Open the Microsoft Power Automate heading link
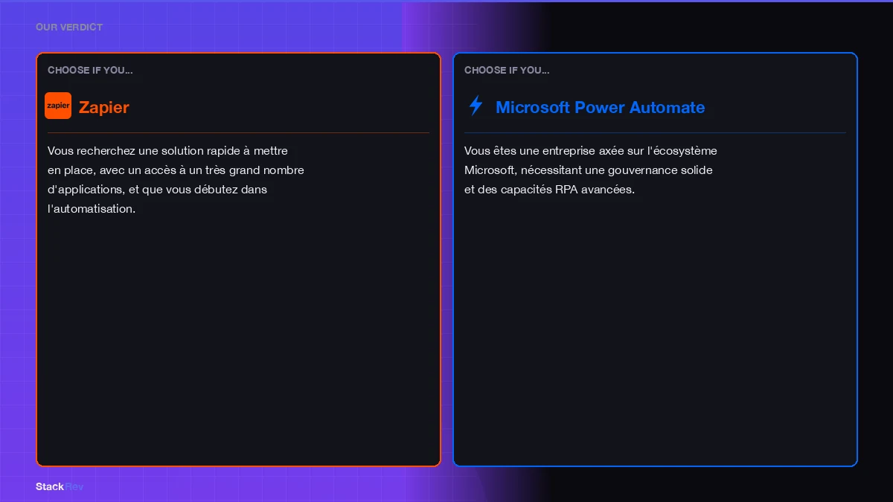Screen dimensions: 893x502 tap(601, 107)
